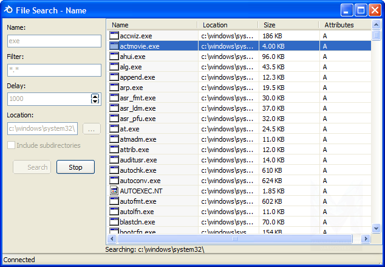Sort results by the Name column header
The image size is (385, 267).
tap(152, 25)
